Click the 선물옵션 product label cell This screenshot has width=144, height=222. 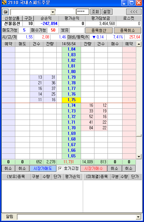pyautogui.click(x=12, y=23)
